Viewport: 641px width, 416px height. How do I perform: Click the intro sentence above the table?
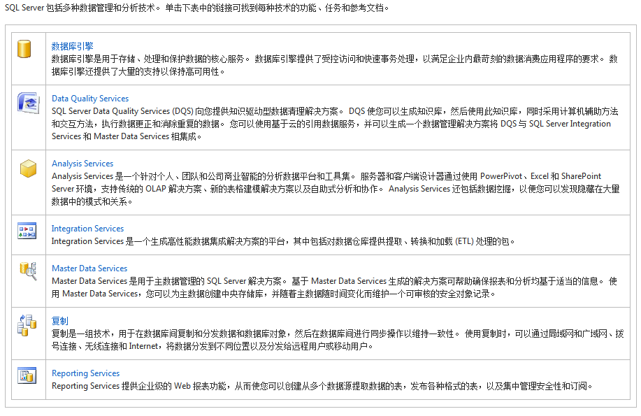click(197, 8)
